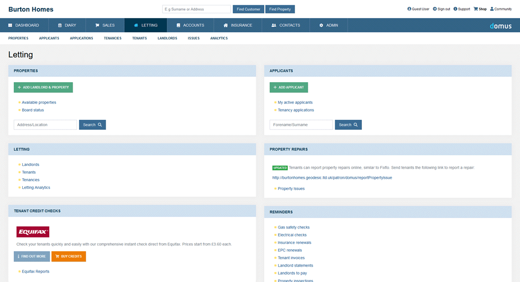Image resolution: width=520 pixels, height=282 pixels.
Task: Open Equifax Reports link
Action: 36,271
